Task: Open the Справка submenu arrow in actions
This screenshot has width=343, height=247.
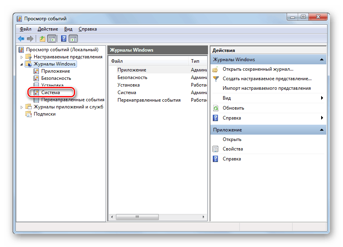Action: [322, 118]
